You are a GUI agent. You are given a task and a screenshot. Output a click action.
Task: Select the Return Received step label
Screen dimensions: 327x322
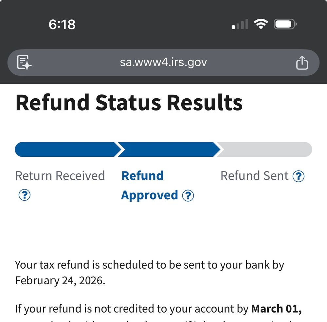[60, 176]
